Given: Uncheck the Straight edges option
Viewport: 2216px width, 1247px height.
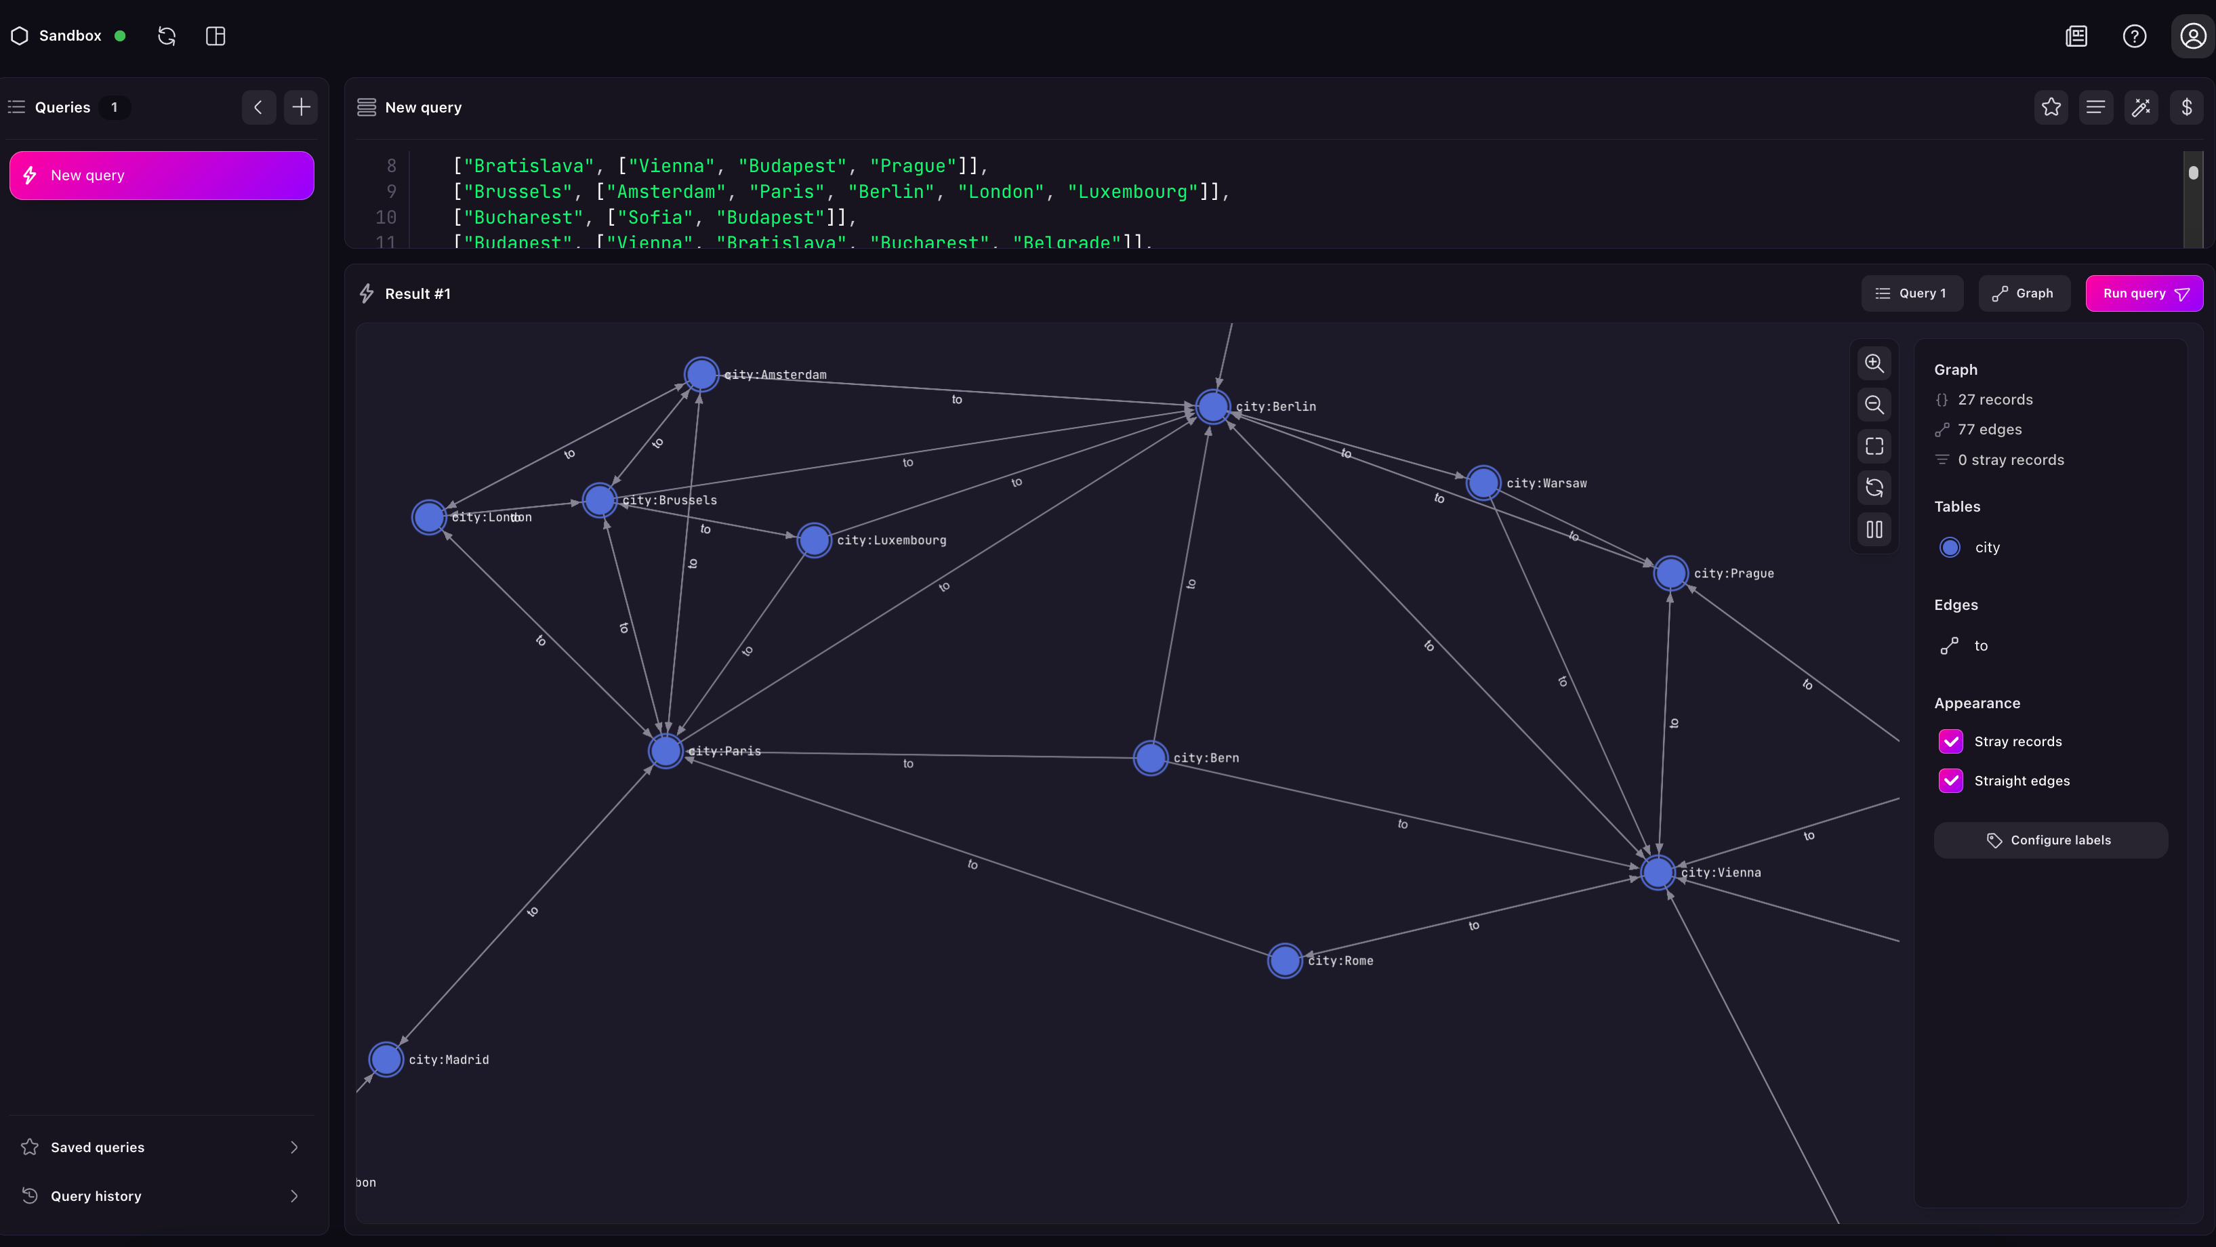Looking at the screenshot, I should point(1950,781).
